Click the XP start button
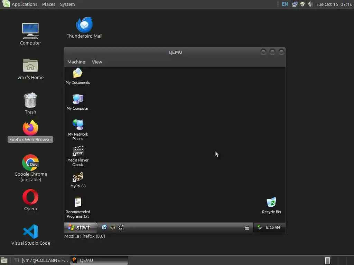Image resolution: width=354 pixels, height=265 pixels. (81, 227)
